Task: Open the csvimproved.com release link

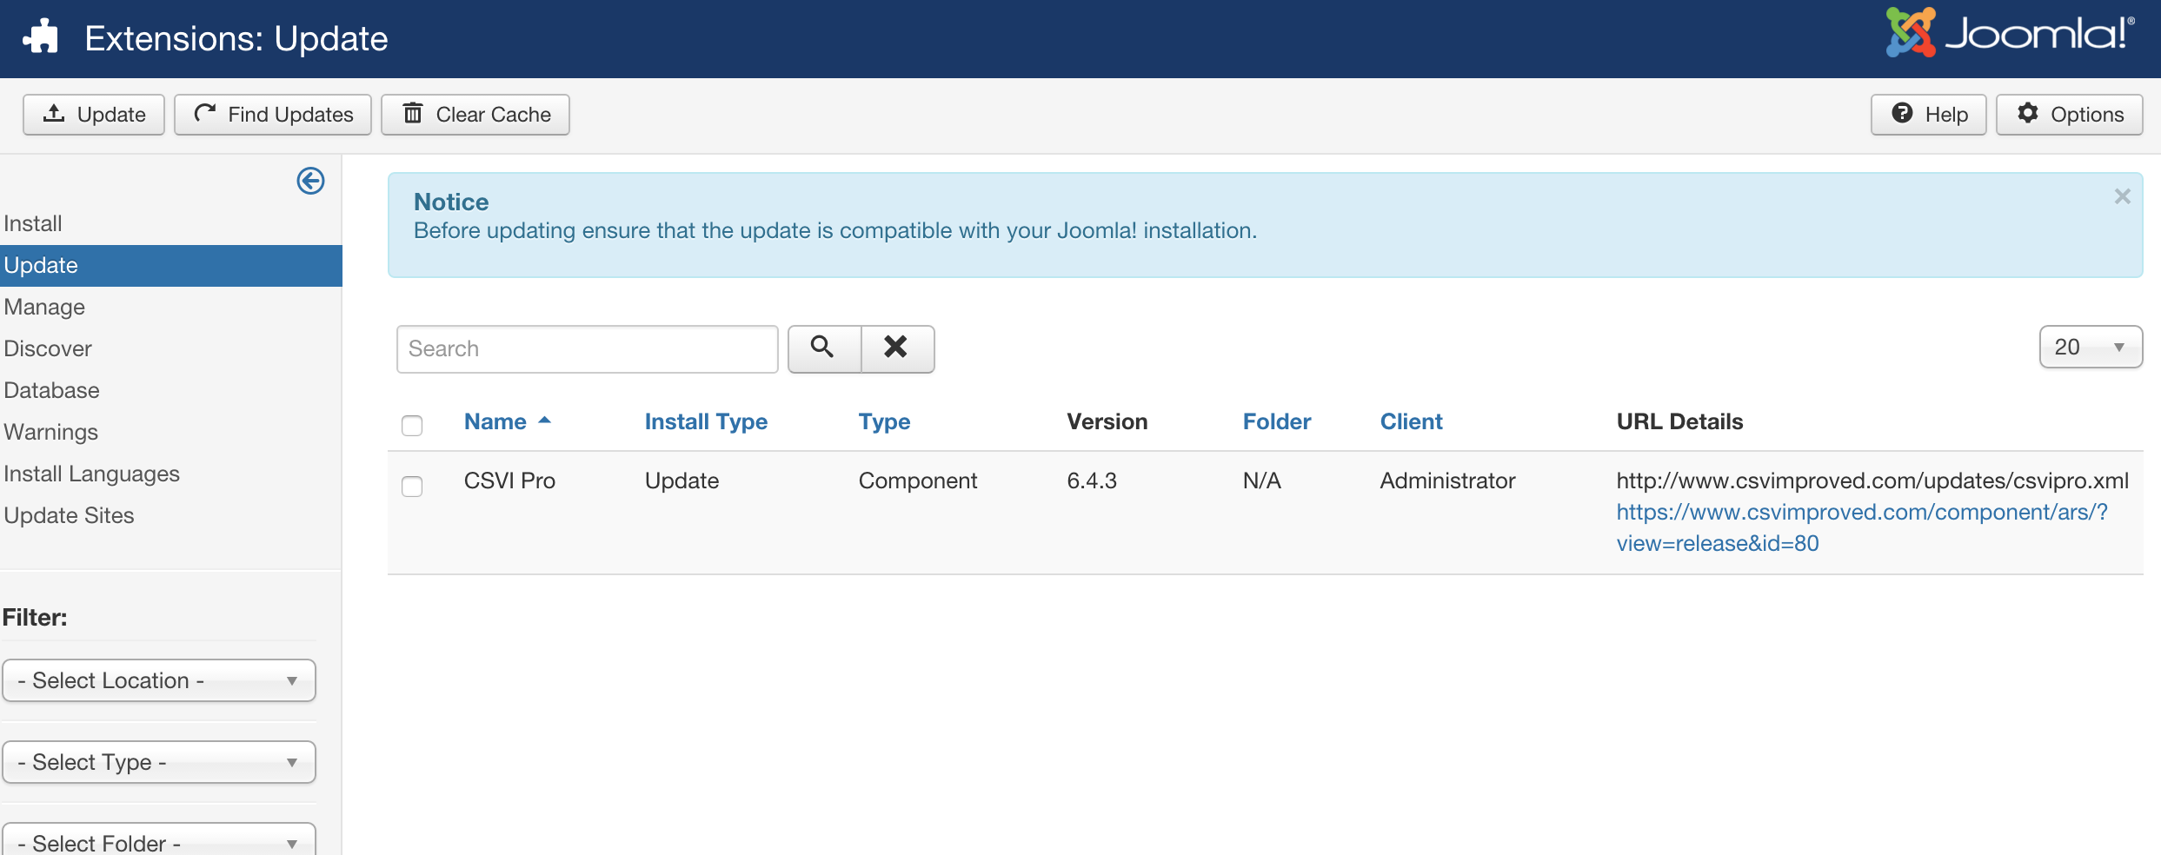Action: 1862,527
